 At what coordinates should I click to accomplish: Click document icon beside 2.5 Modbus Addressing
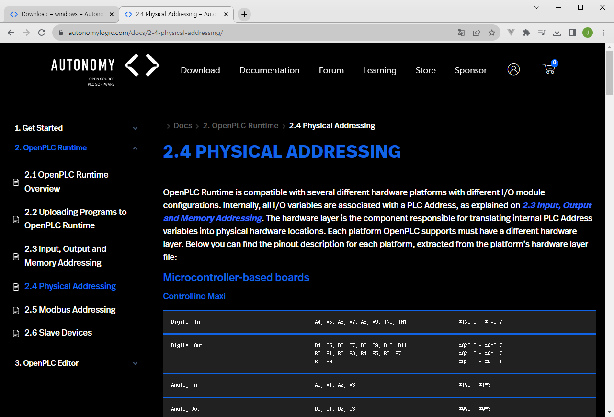tap(16, 310)
